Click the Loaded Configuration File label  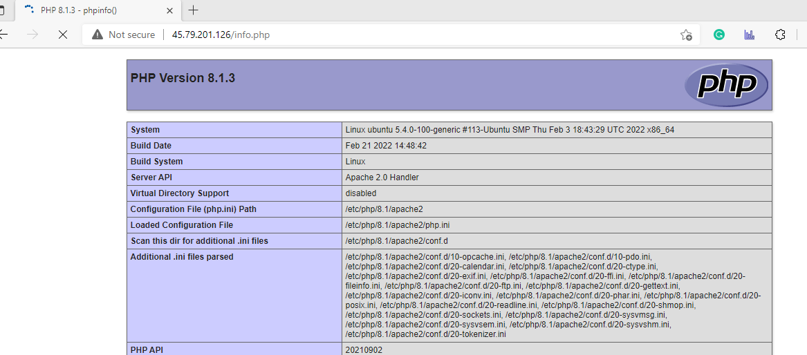click(182, 226)
